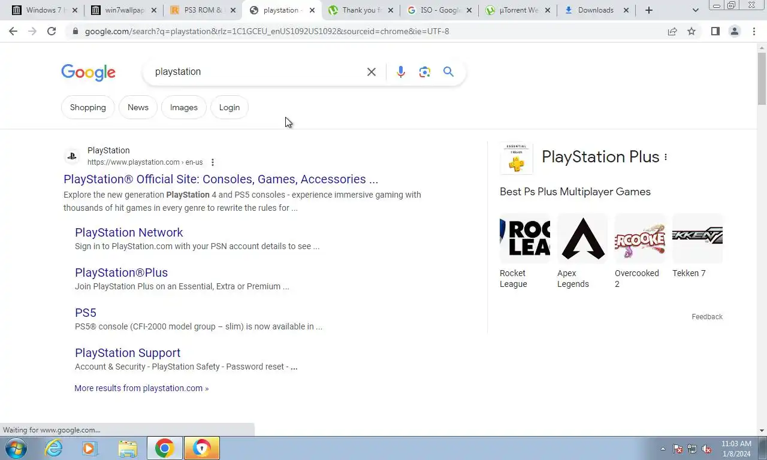Open Windows Explorer folder on taskbar

(x=127, y=448)
